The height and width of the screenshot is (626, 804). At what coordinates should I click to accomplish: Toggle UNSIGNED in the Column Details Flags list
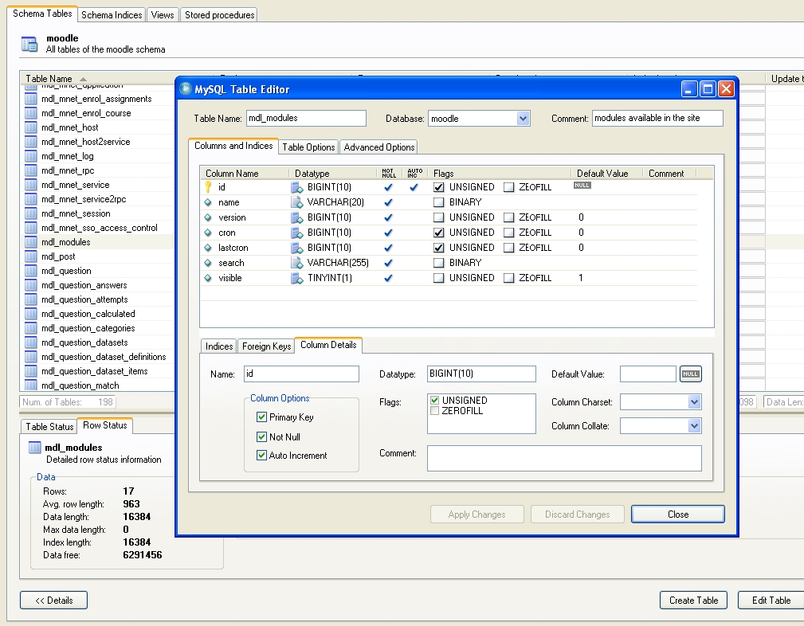pyautogui.click(x=435, y=400)
